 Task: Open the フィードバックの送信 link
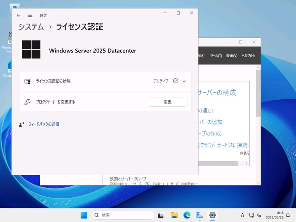(x=44, y=124)
